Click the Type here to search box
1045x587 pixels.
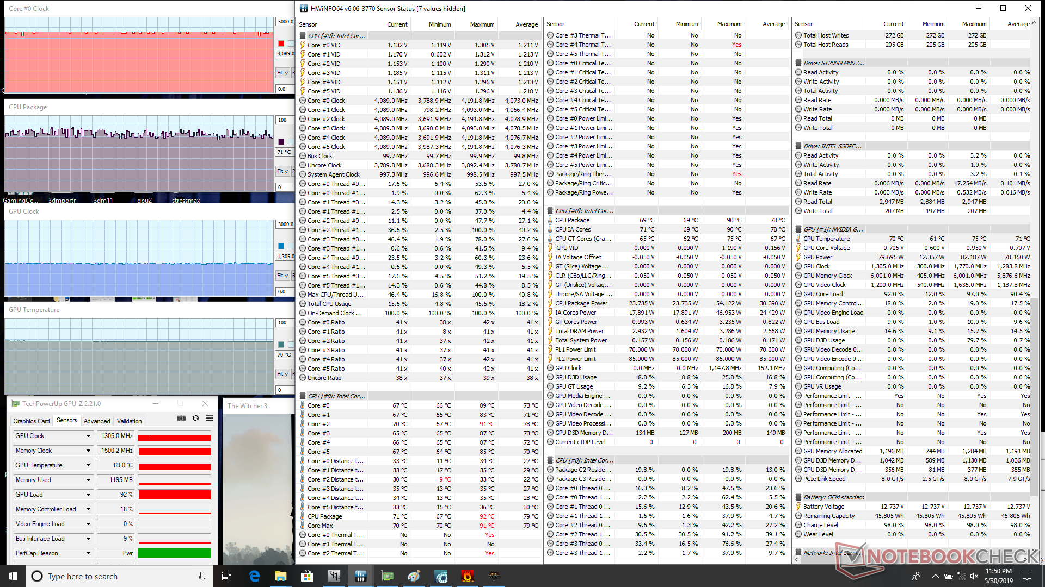109,576
